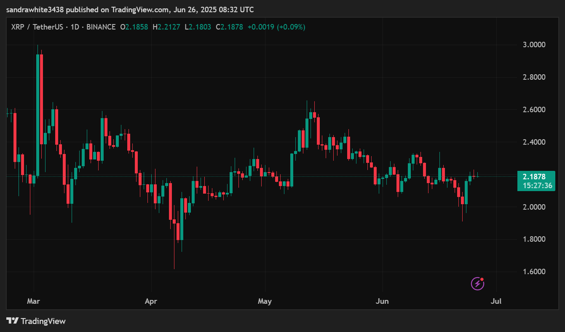Click the red notification dot on lightning icon
This screenshot has width=565, height=332.
482,280
